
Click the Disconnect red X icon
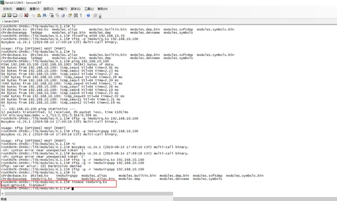tap(26, 15)
